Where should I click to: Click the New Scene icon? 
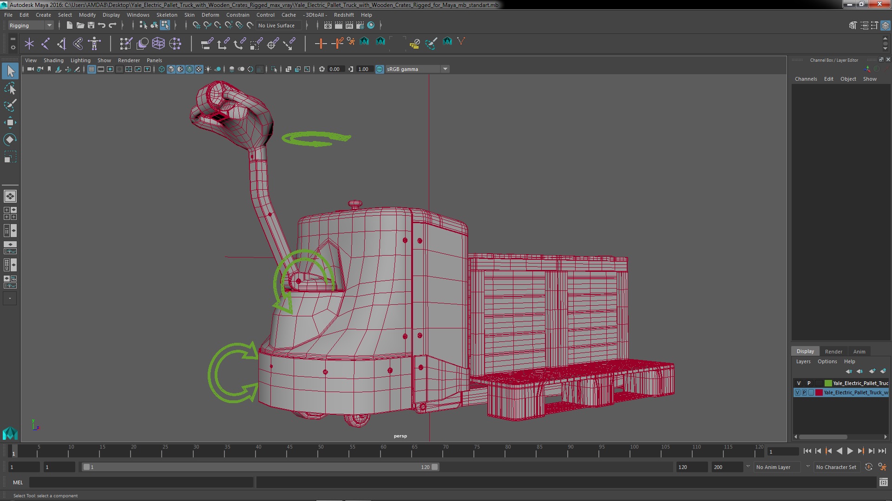69,25
